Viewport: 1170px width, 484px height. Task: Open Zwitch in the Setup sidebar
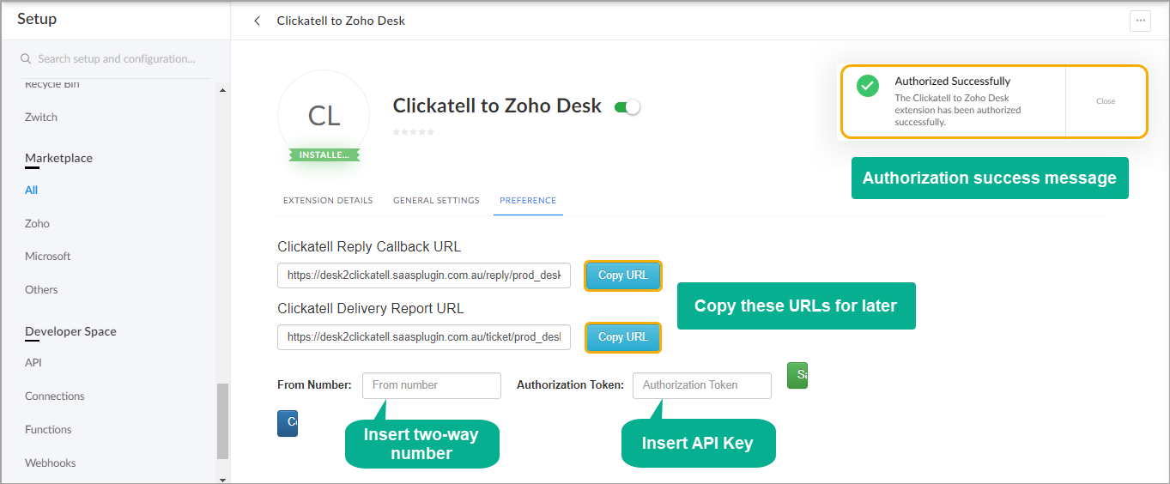coord(41,118)
